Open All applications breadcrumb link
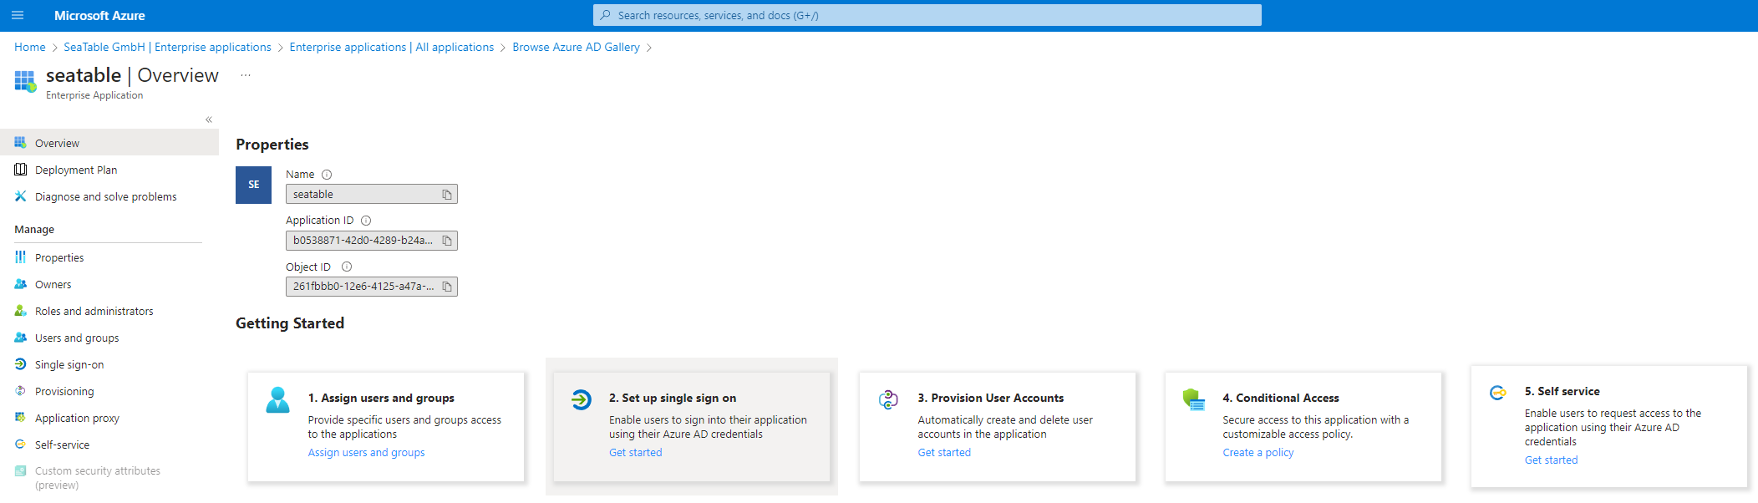The width and height of the screenshot is (1758, 503). click(x=392, y=47)
